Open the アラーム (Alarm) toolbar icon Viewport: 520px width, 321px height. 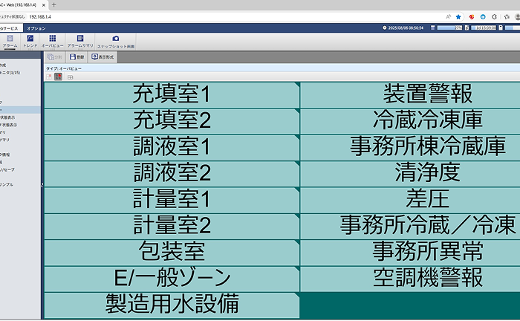(x=10, y=40)
